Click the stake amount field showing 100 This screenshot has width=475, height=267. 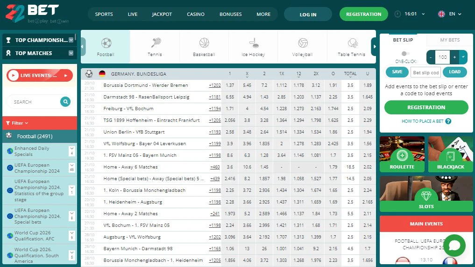pyautogui.click(x=443, y=57)
